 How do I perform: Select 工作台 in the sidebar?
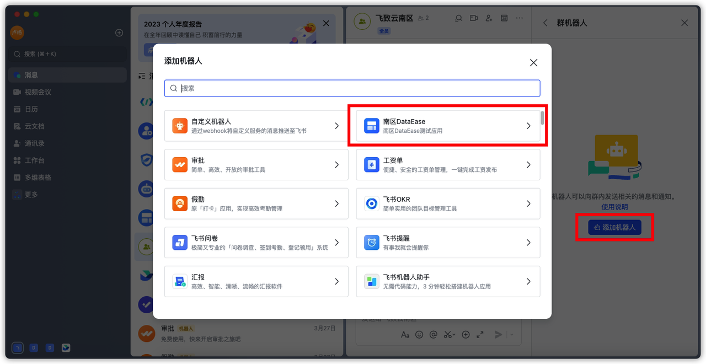[67, 160]
